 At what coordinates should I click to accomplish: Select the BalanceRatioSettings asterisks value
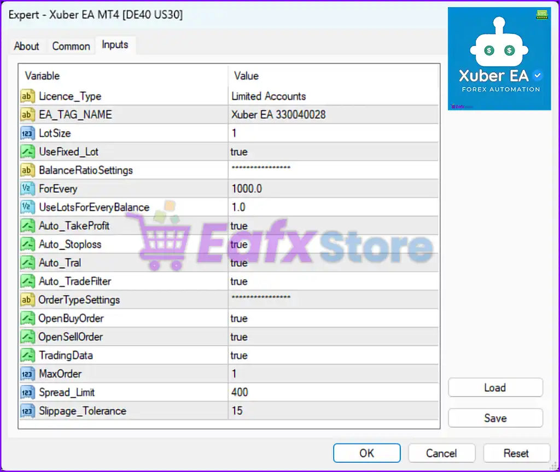(x=333, y=170)
